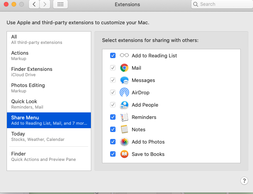Show all preferences with grid button

pos(60,5)
